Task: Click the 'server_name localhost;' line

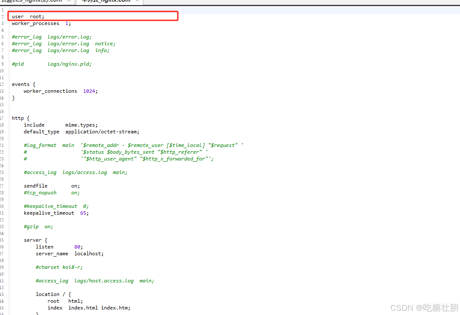Action: [x=70, y=254]
